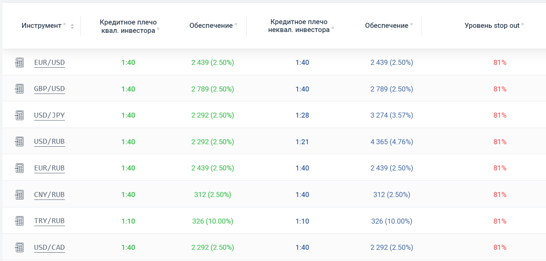
Task: Click green 326 (10.00%) margin value
Action: [x=213, y=221]
